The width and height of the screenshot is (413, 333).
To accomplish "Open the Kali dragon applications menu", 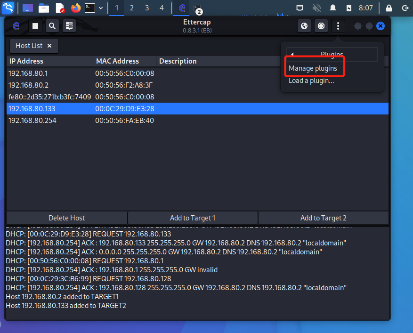I will (x=8, y=8).
